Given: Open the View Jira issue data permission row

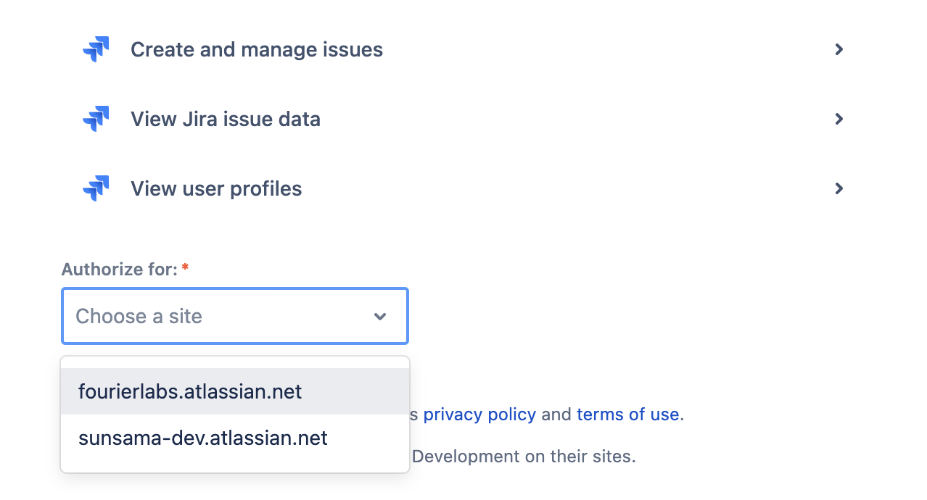Looking at the screenshot, I should click(x=463, y=119).
